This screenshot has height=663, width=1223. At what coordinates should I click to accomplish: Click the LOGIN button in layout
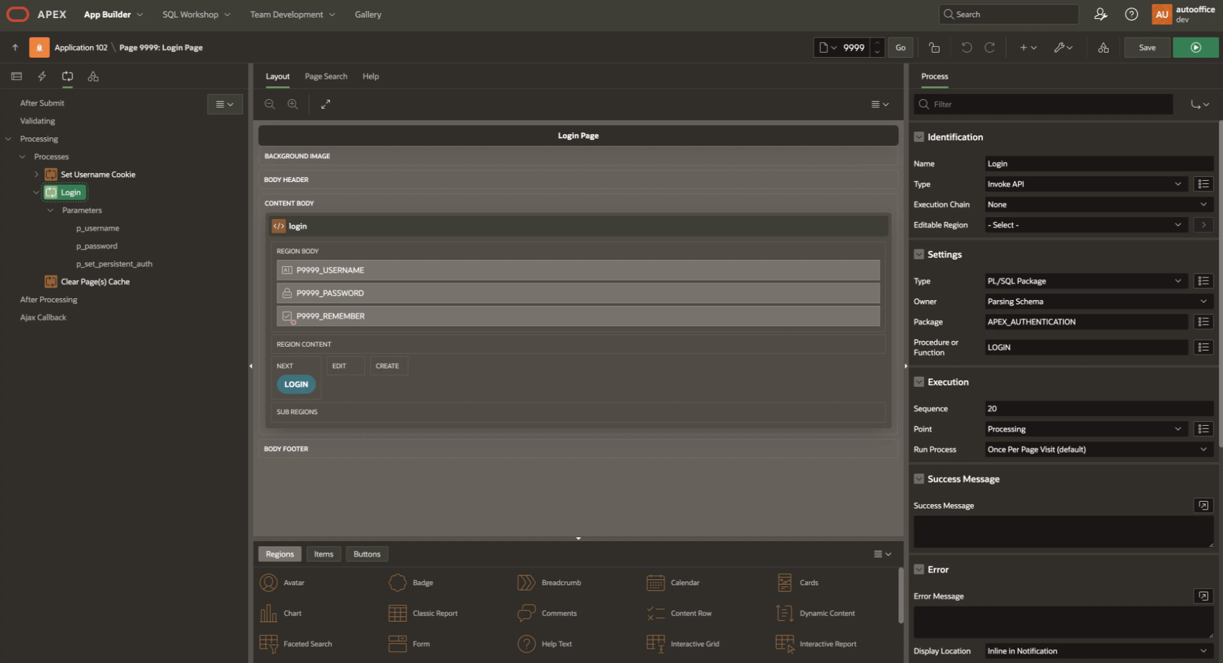[296, 384]
